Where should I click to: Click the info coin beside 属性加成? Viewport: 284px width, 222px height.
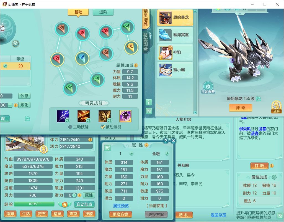(x=136, y=65)
